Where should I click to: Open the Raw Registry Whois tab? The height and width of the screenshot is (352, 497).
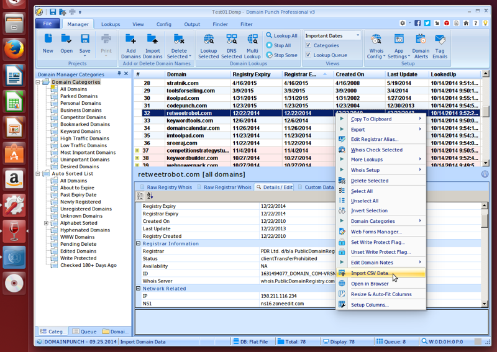coord(166,187)
